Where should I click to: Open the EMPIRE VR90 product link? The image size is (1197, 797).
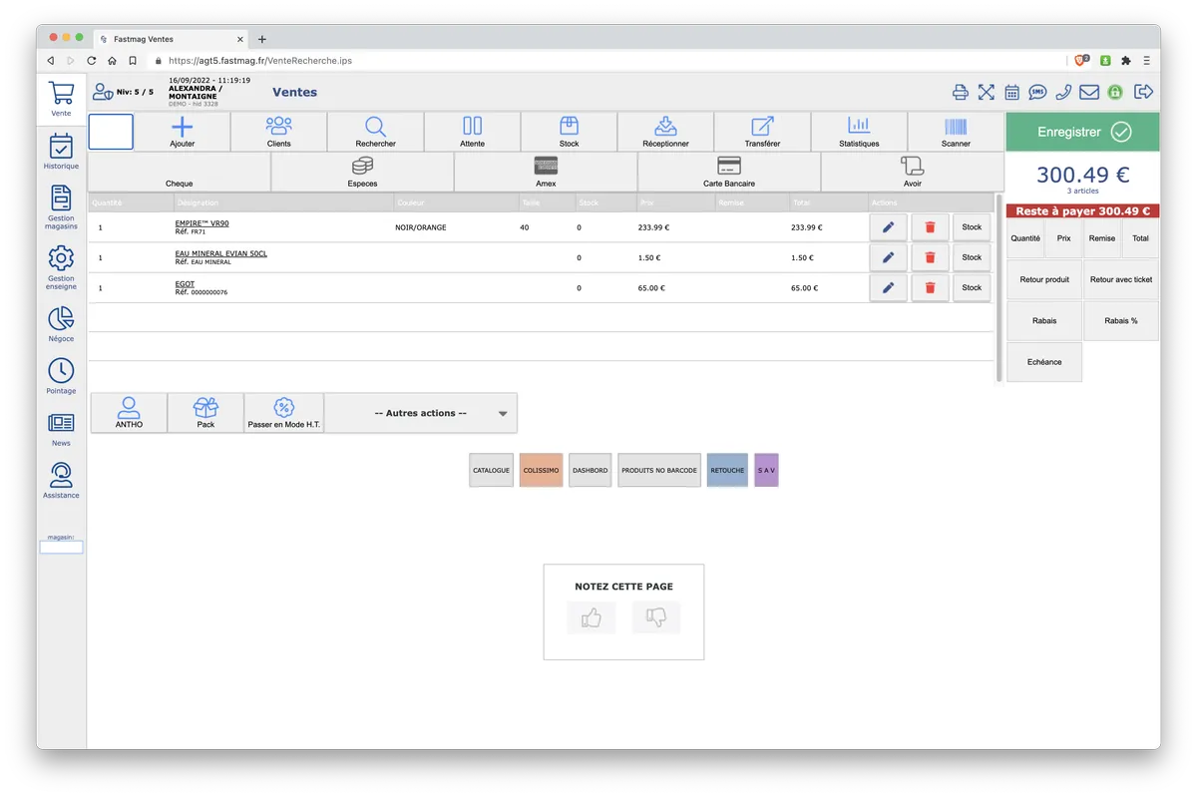pos(201,223)
